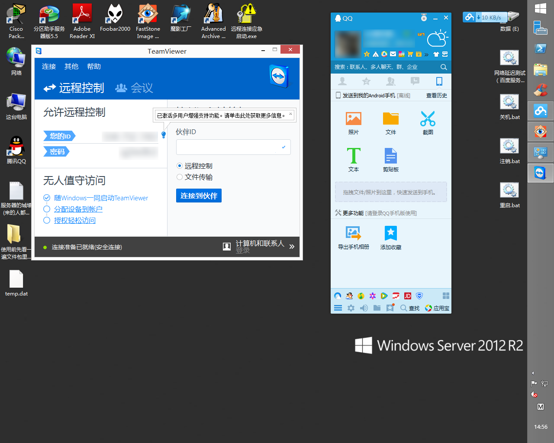Launch Tencent Video play icon in QQ
The height and width of the screenshot is (443, 554).
pyautogui.click(x=384, y=296)
